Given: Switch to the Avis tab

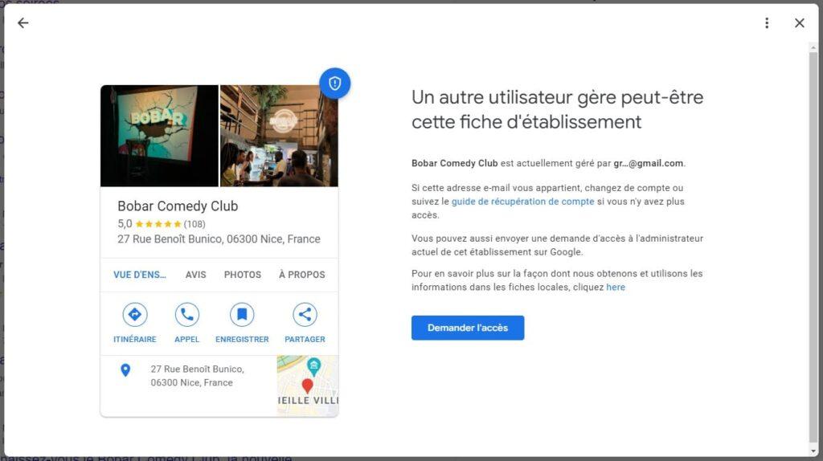Looking at the screenshot, I should 196,275.
